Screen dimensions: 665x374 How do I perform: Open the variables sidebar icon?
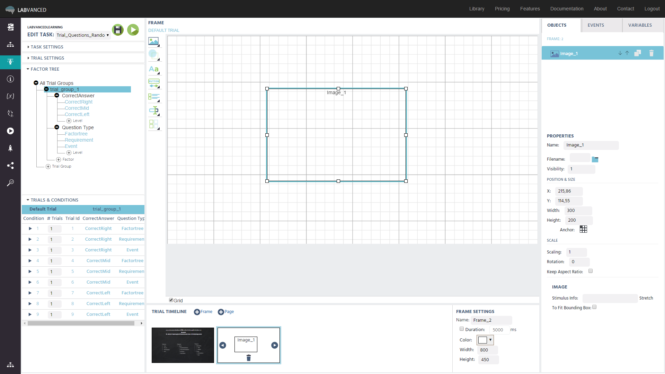click(10, 96)
